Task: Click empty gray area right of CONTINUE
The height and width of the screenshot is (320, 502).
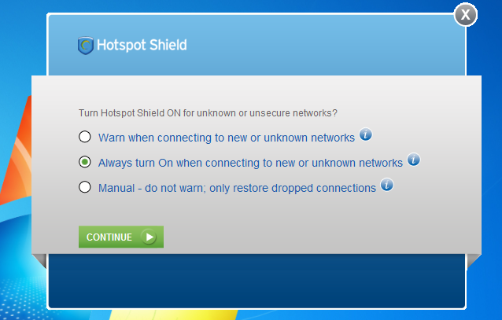Action: pos(315,236)
